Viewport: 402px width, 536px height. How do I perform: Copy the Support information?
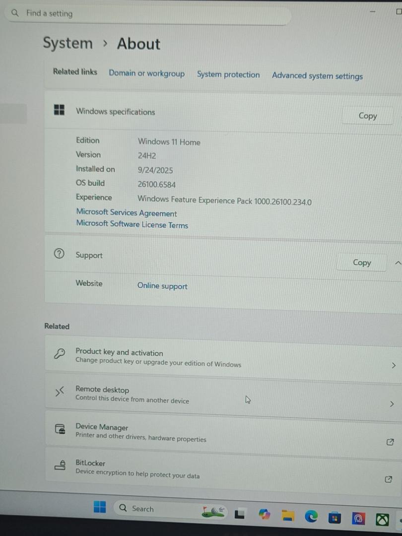coord(361,263)
